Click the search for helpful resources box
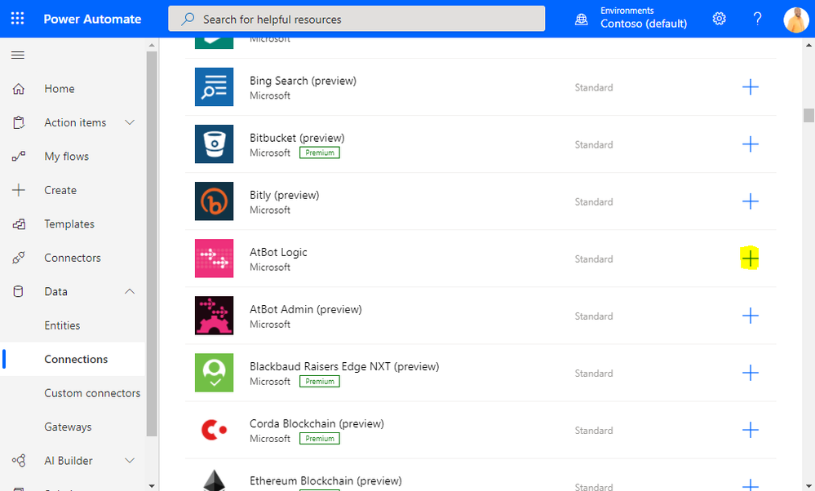This screenshot has width=815, height=491. click(357, 19)
